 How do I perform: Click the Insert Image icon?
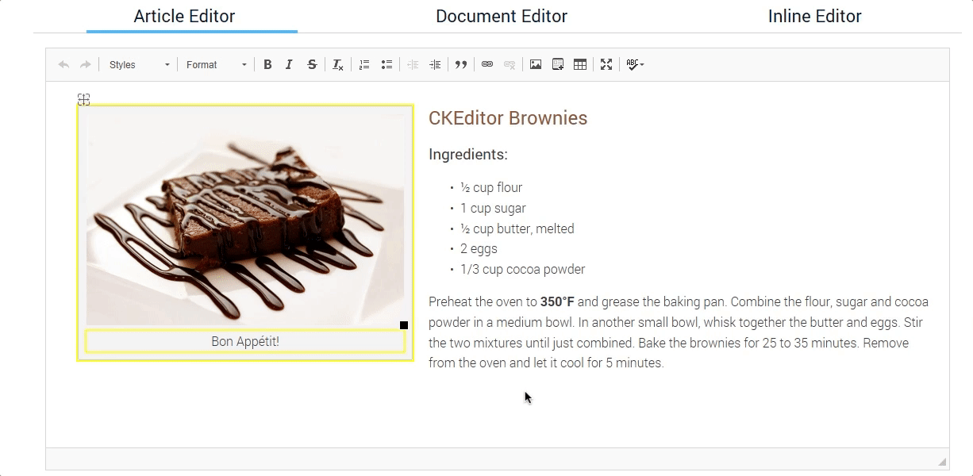(536, 65)
